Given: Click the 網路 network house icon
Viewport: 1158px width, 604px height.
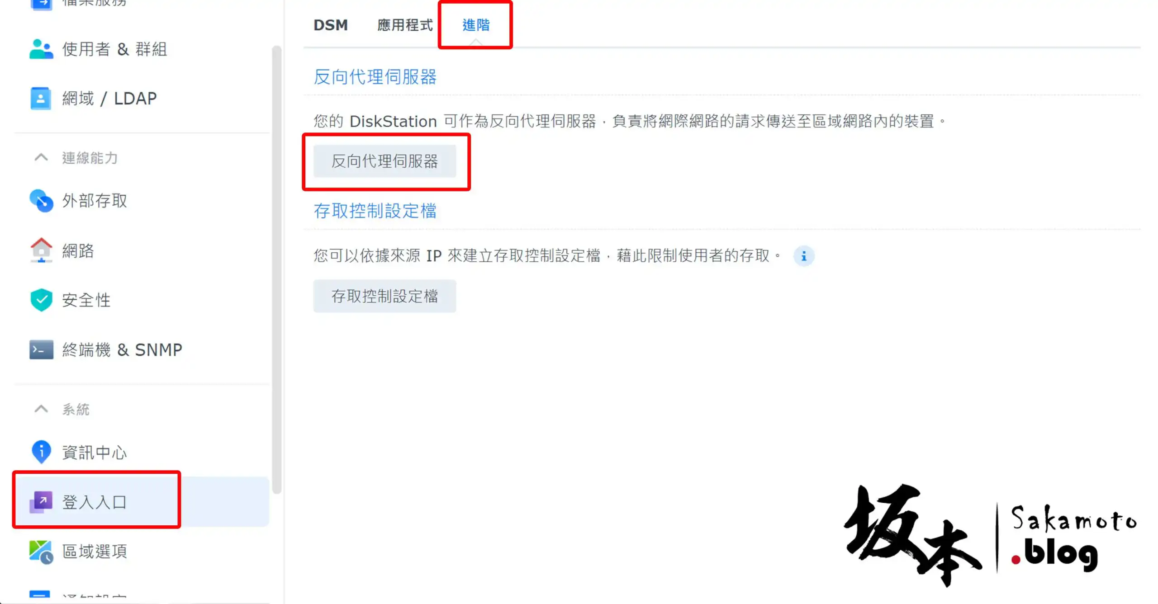Looking at the screenshot, I should (x=41, y=250).
